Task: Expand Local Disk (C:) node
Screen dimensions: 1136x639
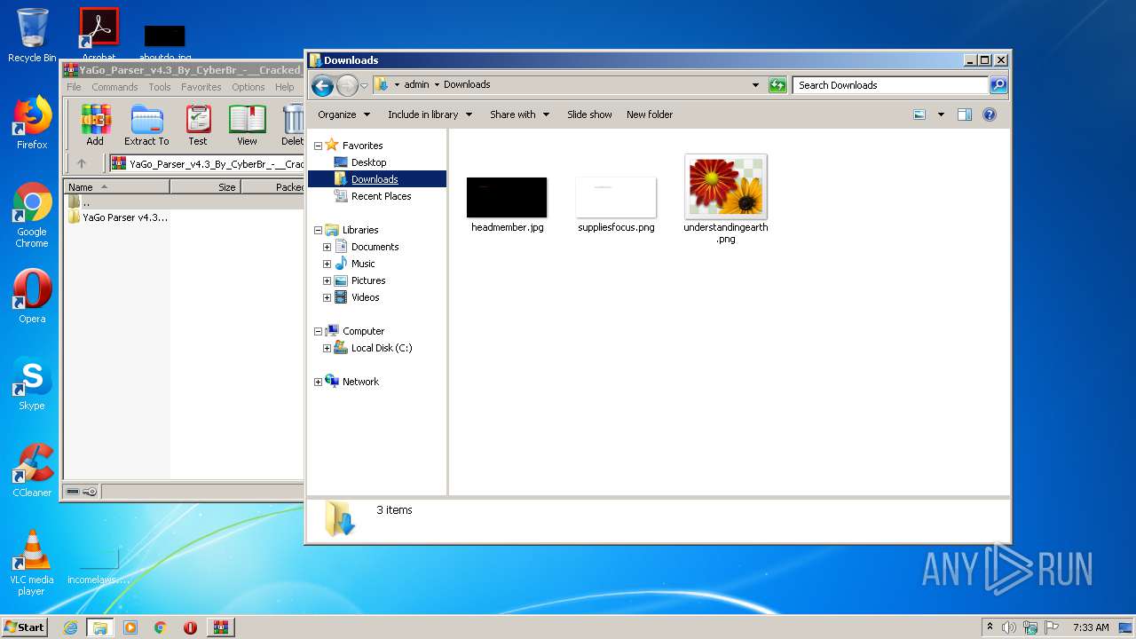Action: point(327,348)
